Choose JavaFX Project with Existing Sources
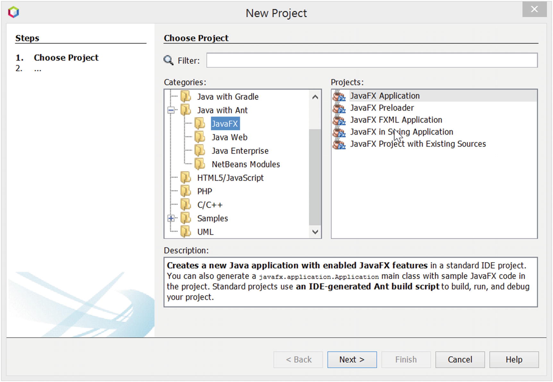This screenshot has width=553, height=382. [x=418, y=144]
